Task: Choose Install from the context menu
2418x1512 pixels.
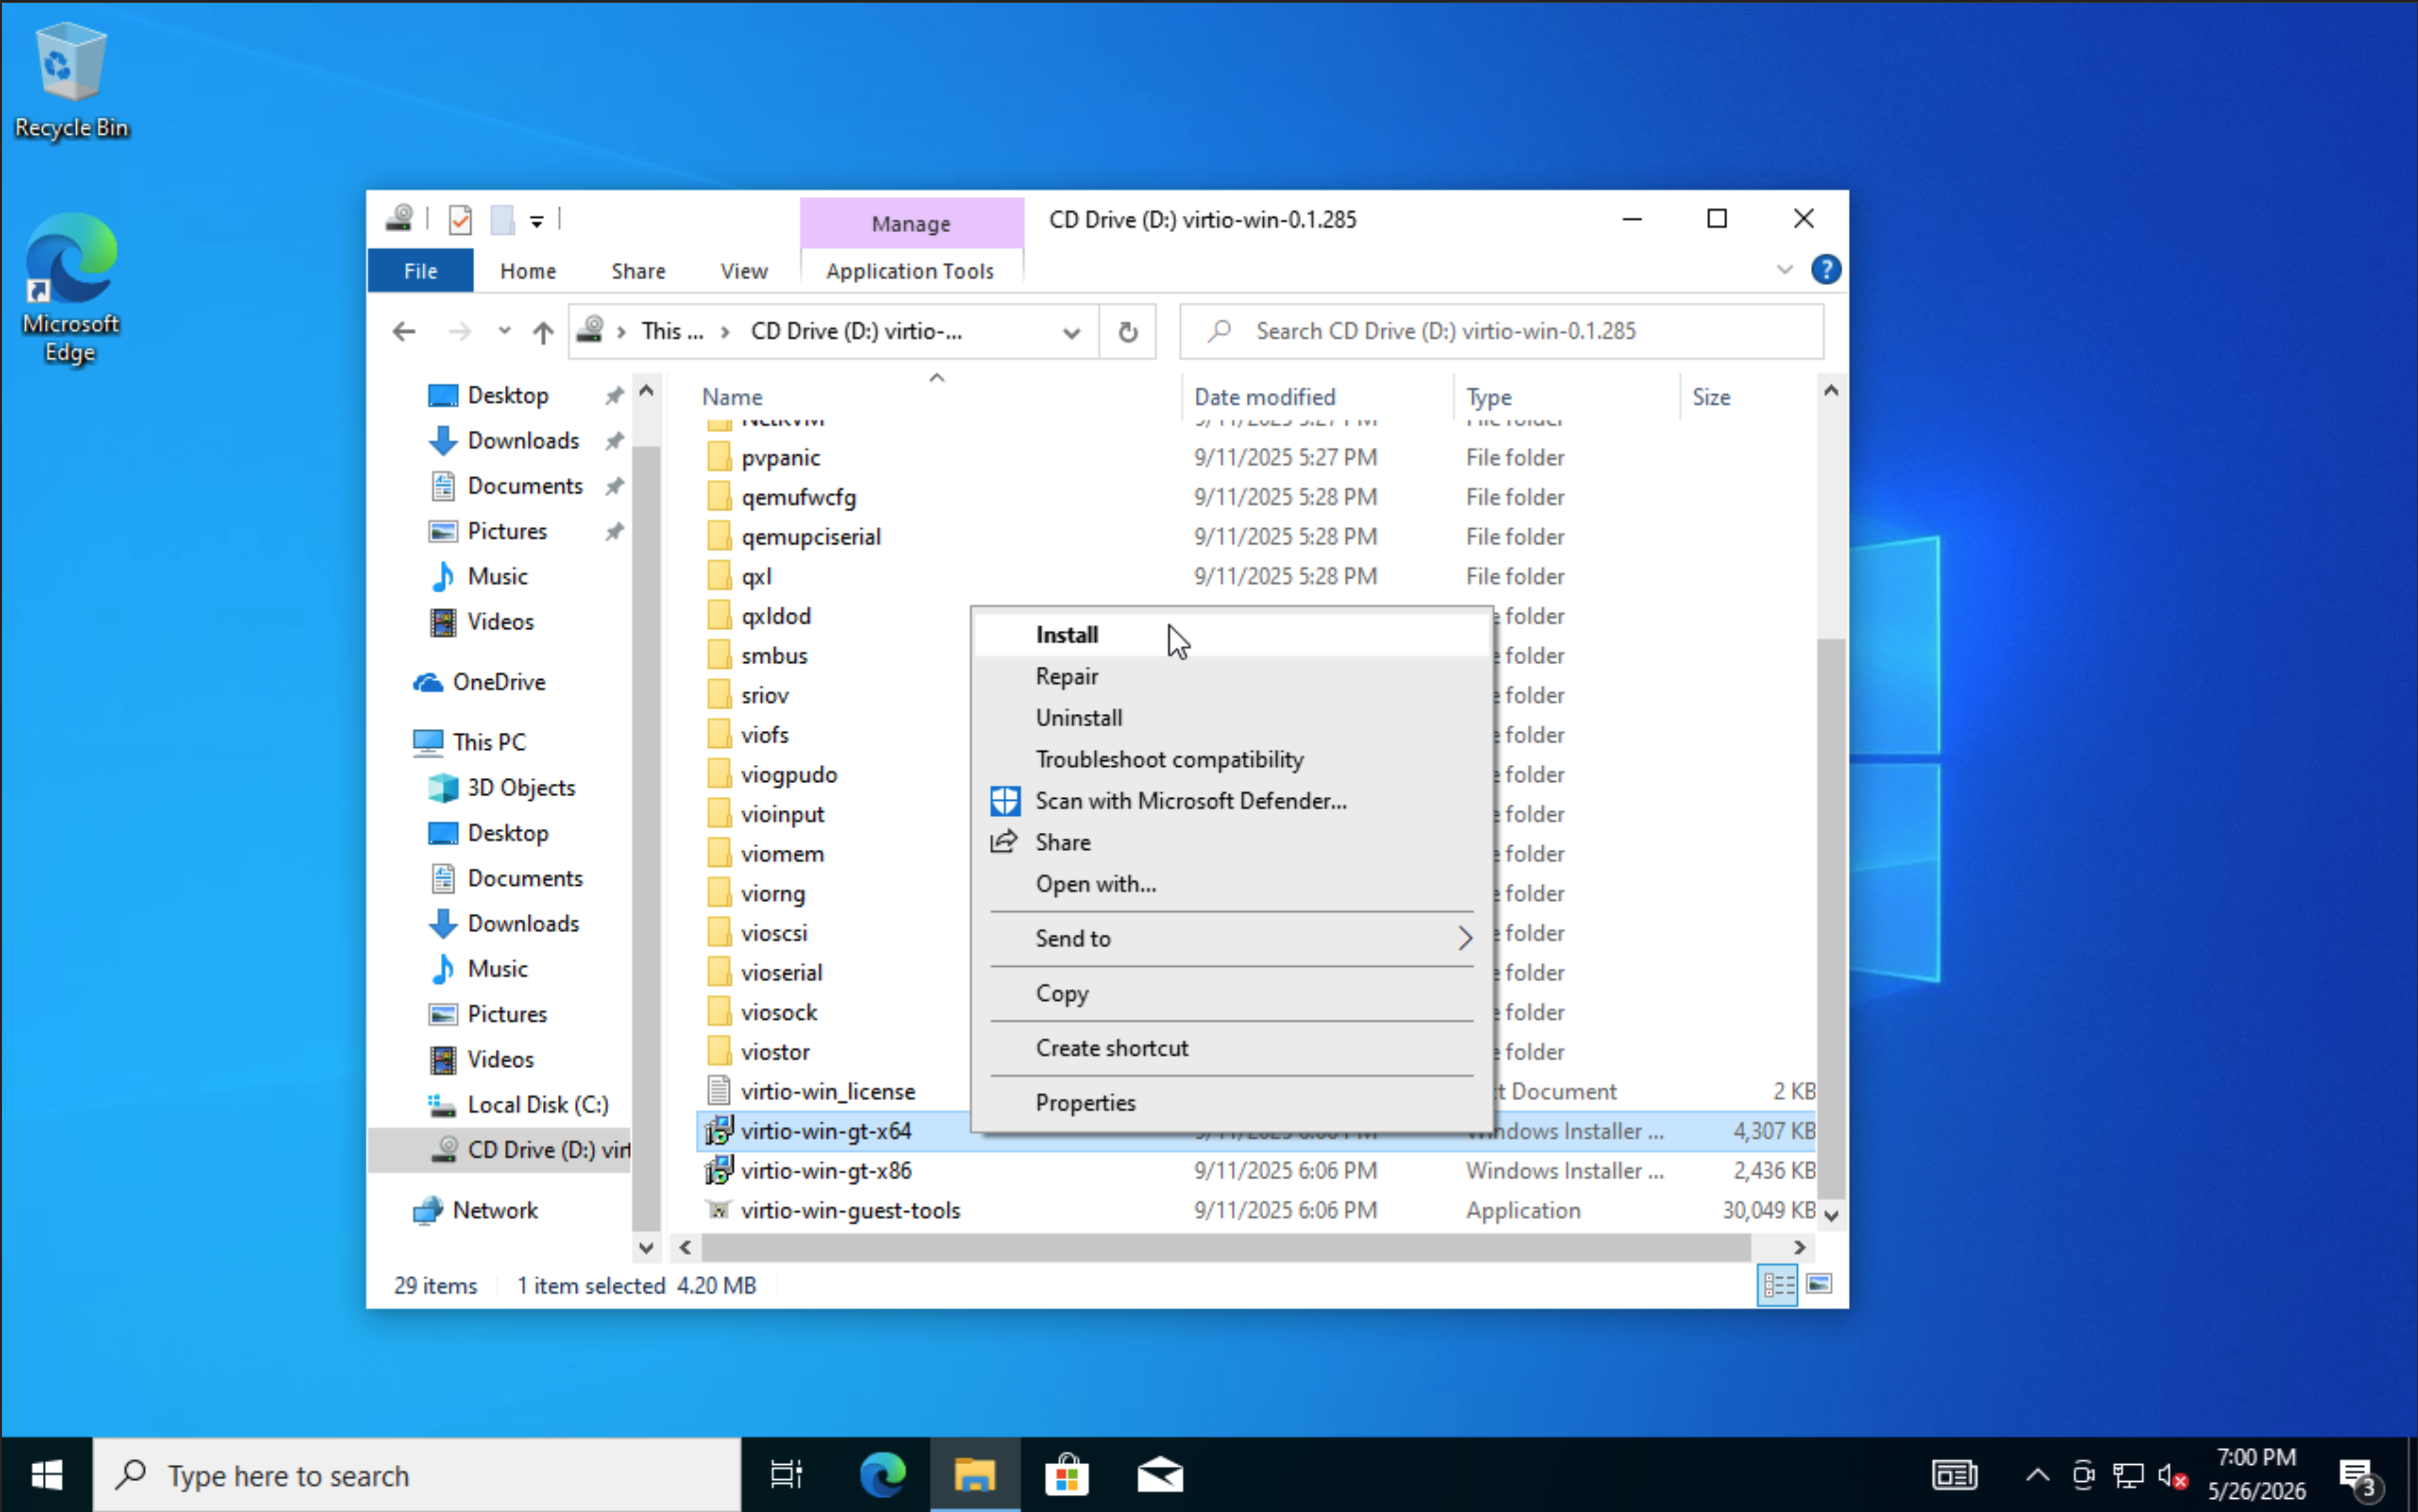Action: click(1232, 635)
